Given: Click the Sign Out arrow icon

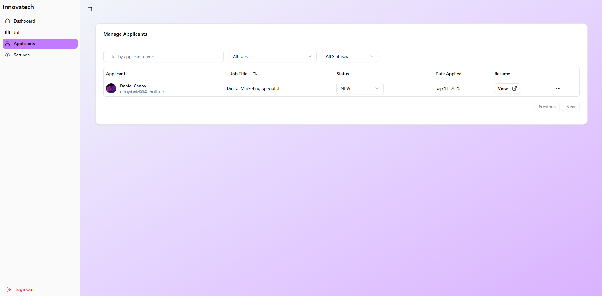Looking at the screenshot, I should (9, 289).
